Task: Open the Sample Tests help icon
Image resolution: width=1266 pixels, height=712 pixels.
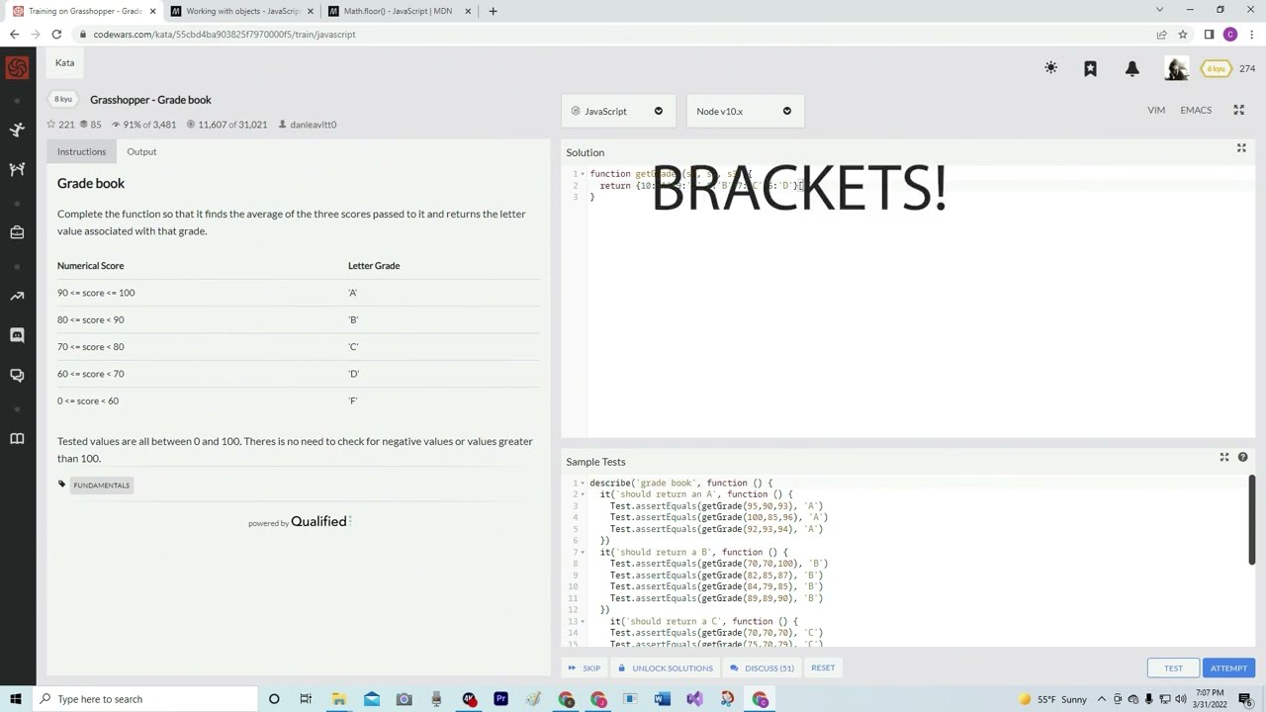Action: pyautogui.click(x=1242, y=457)
